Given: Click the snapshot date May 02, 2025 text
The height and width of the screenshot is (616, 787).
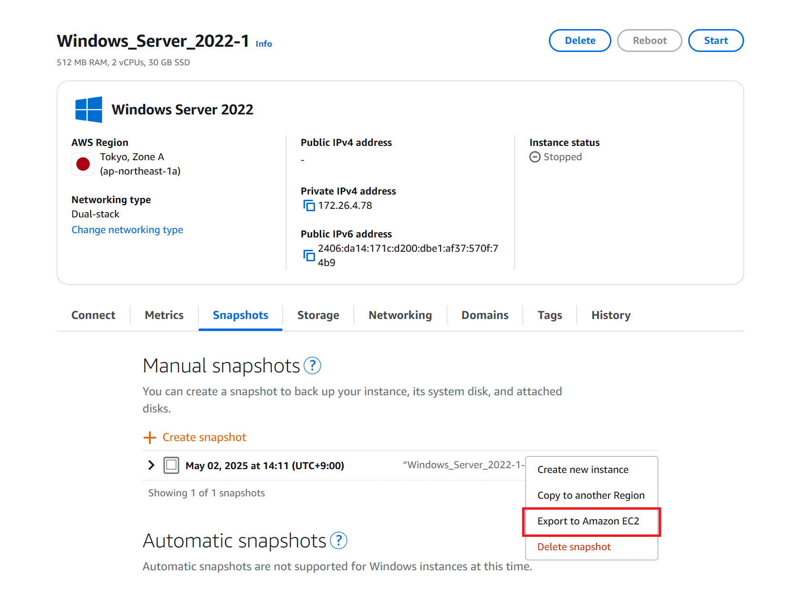Looking at the screenshot, I should (x=265, y=466).
